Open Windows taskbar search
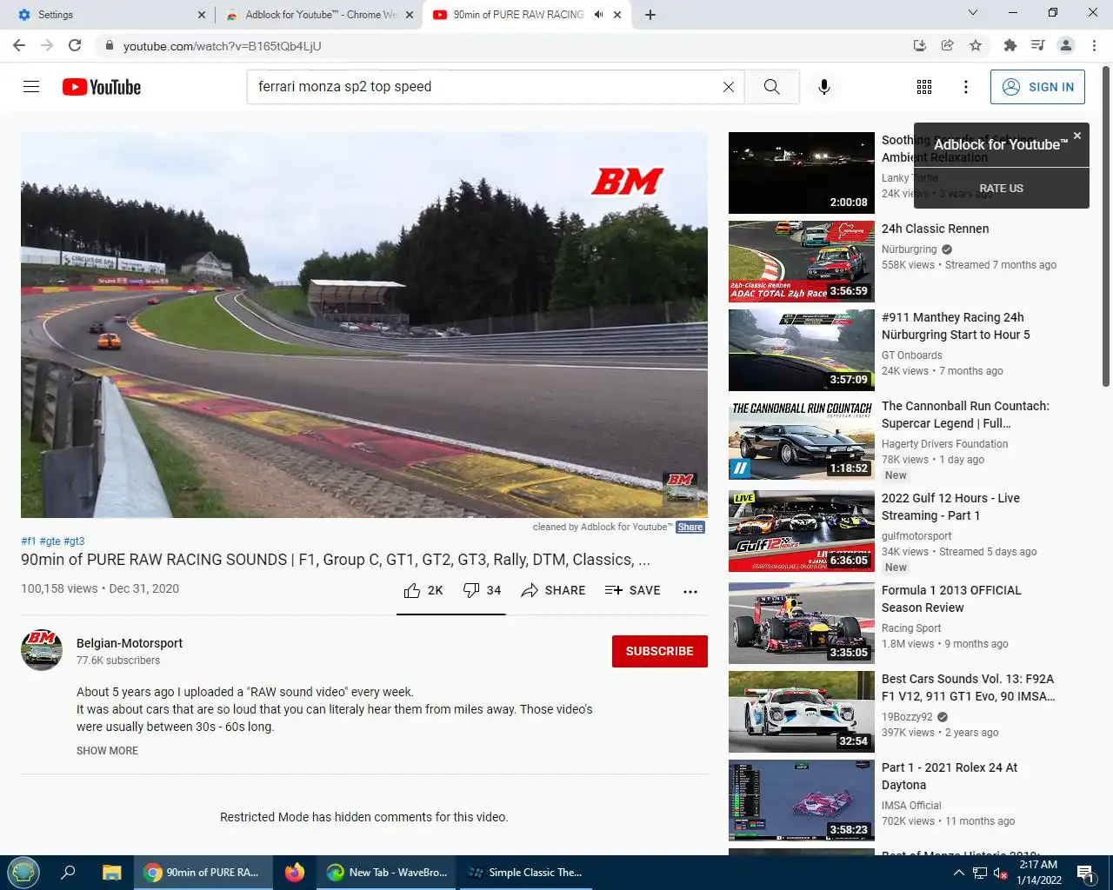1113x890 pixels. coord(68,872)
